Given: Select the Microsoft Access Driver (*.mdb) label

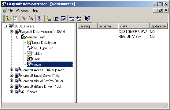Looking at the screenshot, I should [42, 70].
